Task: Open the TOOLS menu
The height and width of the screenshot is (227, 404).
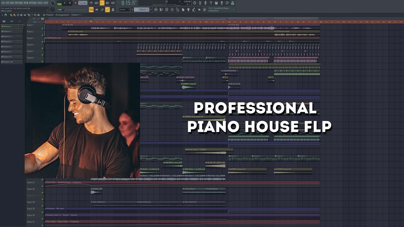Action: 40,3
